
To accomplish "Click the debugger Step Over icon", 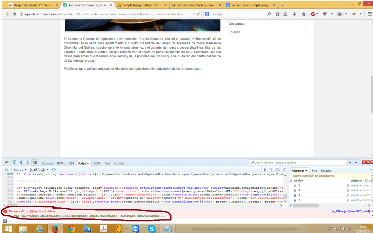I will [x=278, y=170].
